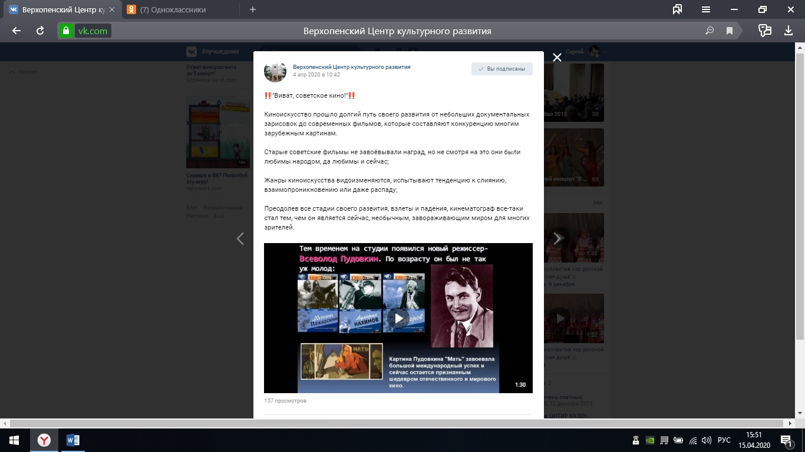This screenshot has width=805, height=452.
Task: Open the volume speaker tray icon
Action: click(x=707, y=440)
